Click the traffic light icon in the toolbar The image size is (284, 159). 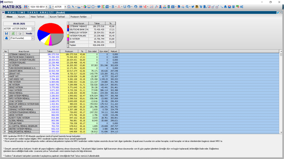[169, 7]
